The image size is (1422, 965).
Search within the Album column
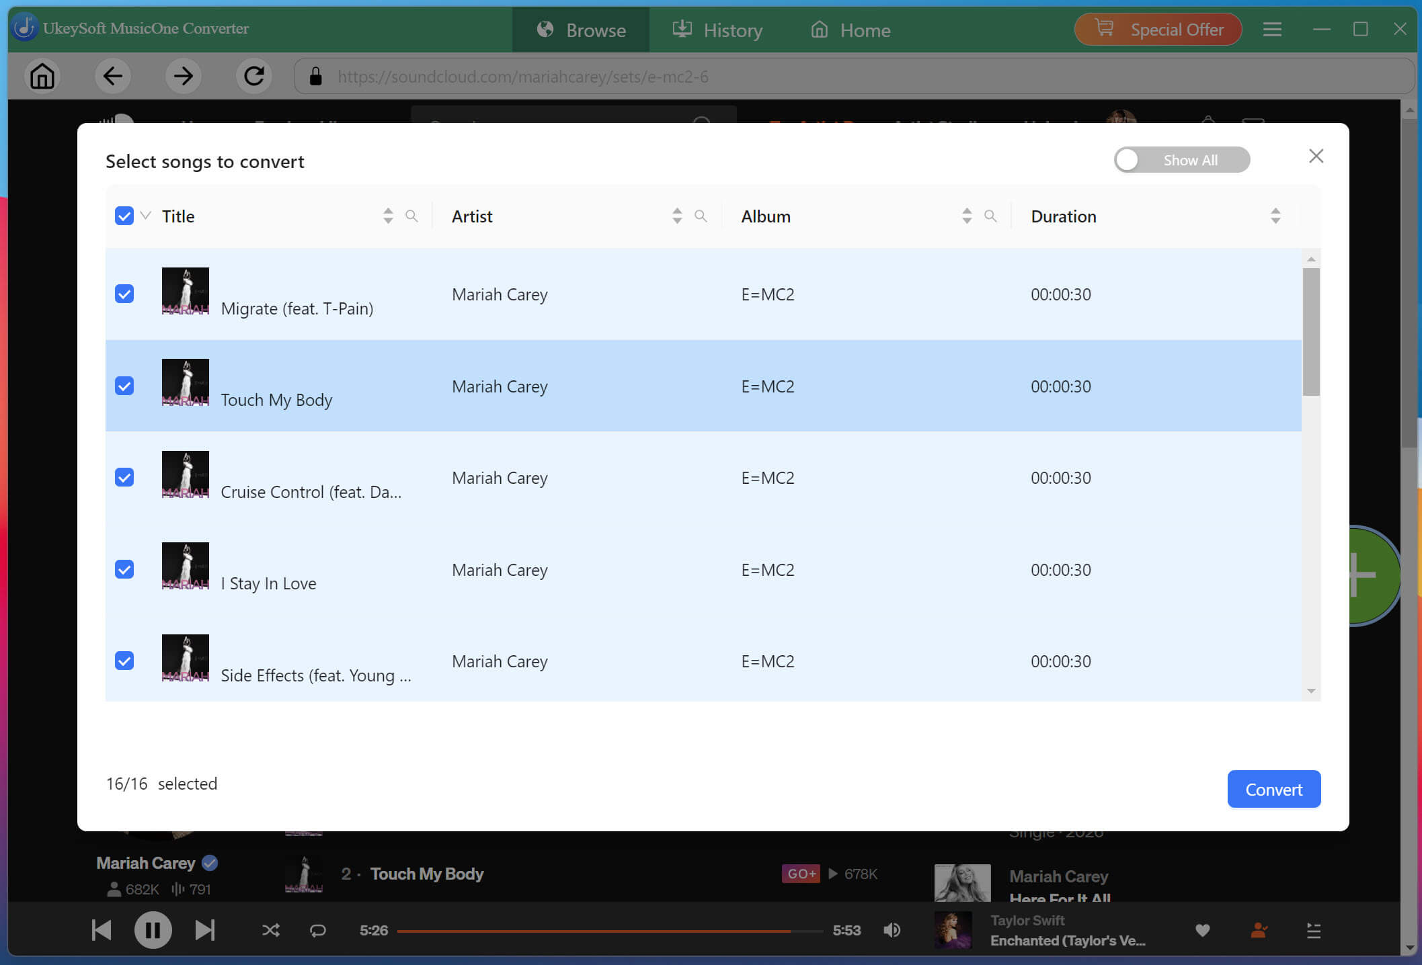click(x=990, y=216)
